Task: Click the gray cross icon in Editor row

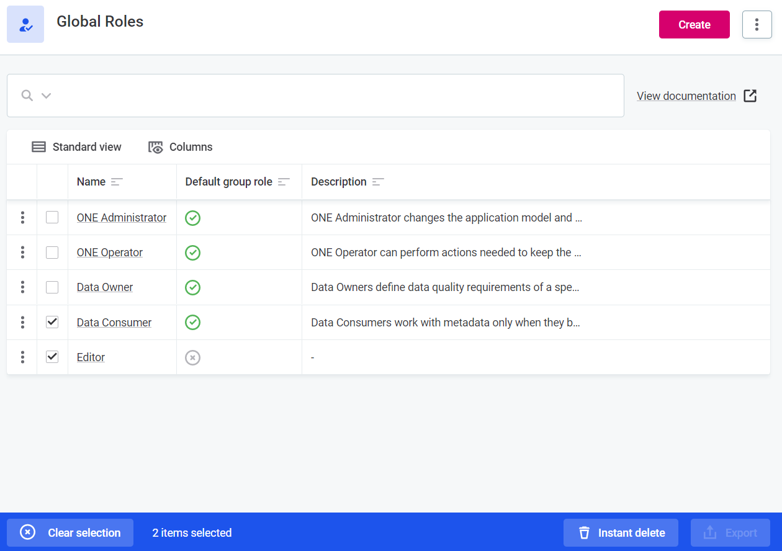Action: (192, 357)
